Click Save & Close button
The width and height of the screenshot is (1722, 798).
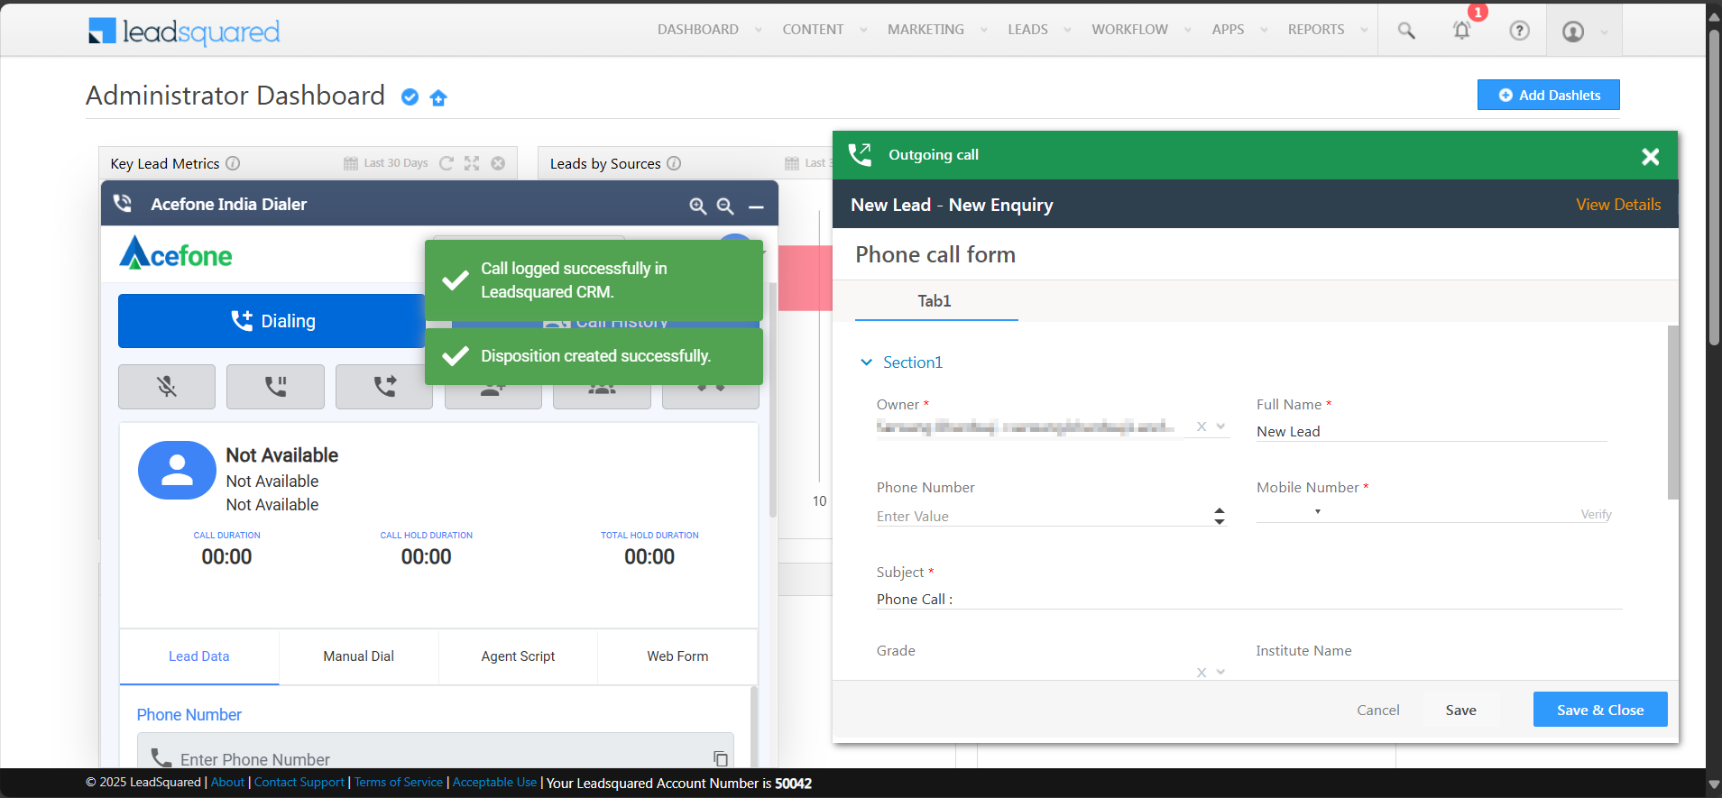tap(1599, 710)
